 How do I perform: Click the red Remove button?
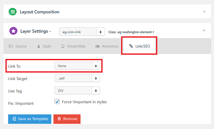pos(67,119)
